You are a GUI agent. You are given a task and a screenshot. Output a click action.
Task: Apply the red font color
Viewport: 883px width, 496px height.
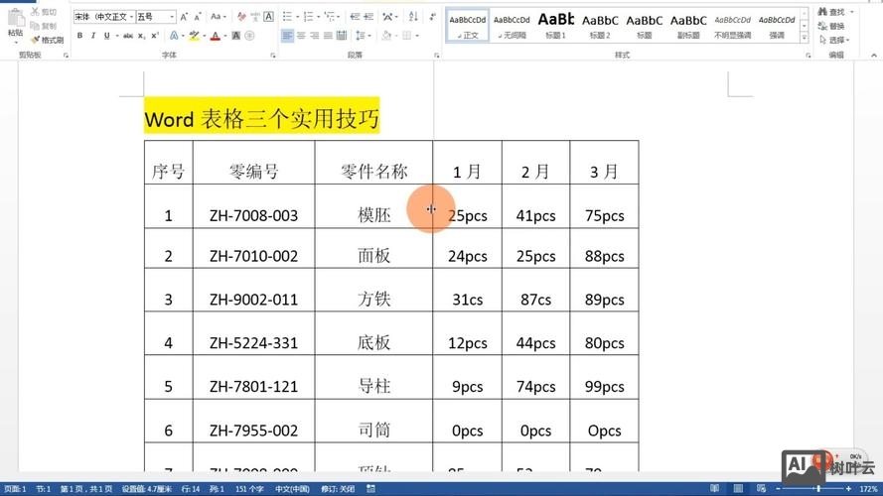coord(215,36)
